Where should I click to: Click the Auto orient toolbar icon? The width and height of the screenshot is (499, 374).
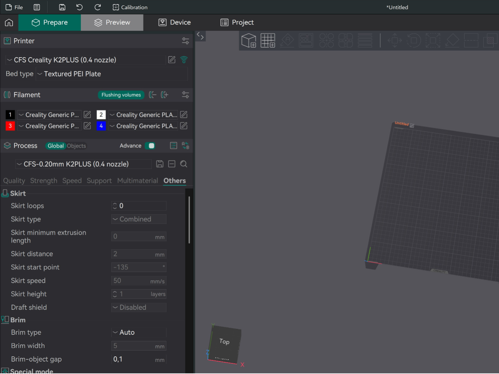[x=287, y=40]
